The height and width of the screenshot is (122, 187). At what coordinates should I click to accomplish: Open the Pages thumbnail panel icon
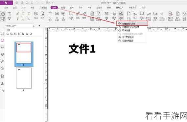[x=2, y=40]
